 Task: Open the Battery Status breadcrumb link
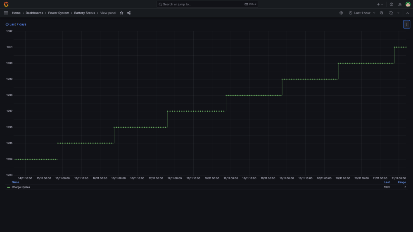point(85,13)
